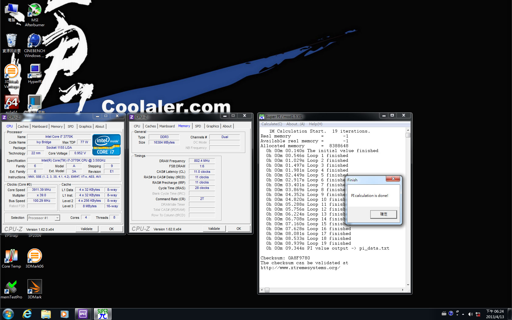Launch Internet Explorer from the taskbar
This screenshot has width=512, height=320.
pyautogui.click(x=27, y=314)
